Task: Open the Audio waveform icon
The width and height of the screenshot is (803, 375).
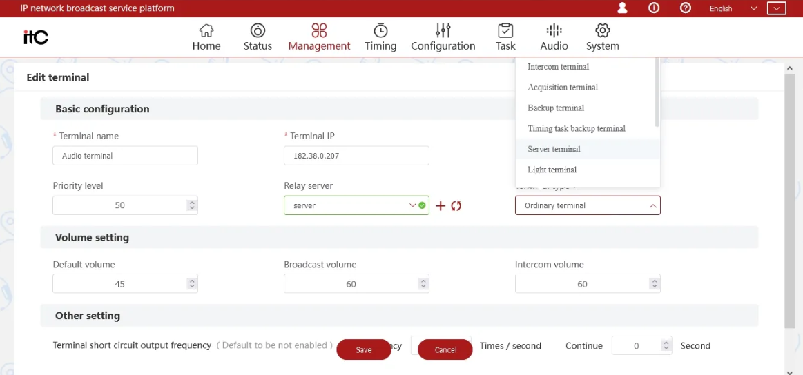Action: 554,31
